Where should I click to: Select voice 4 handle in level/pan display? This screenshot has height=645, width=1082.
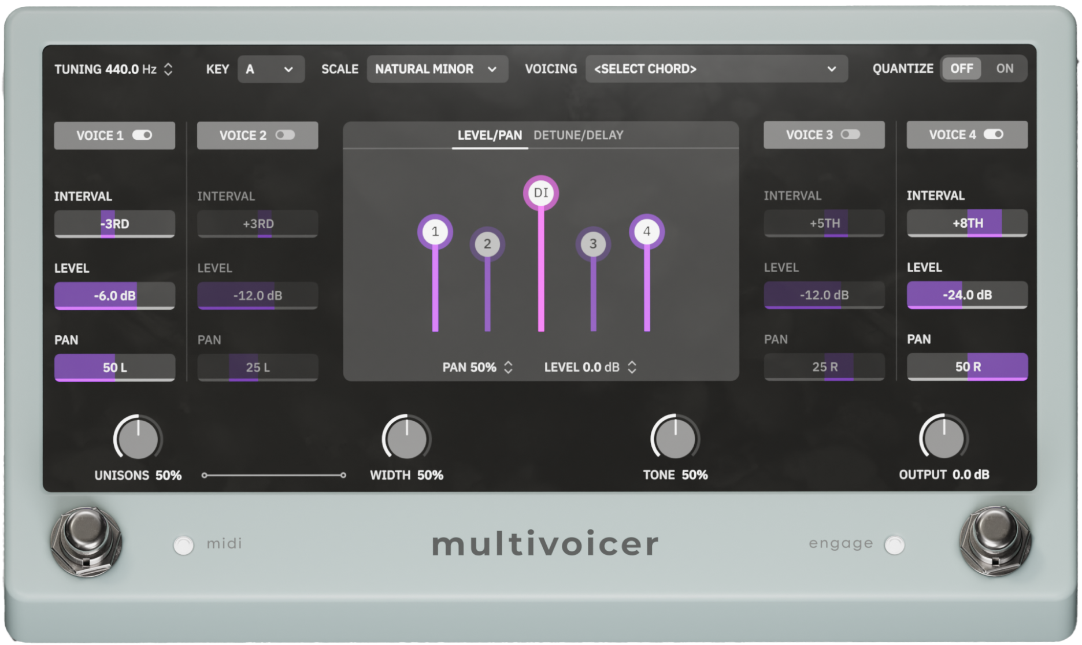click(647, 231)
